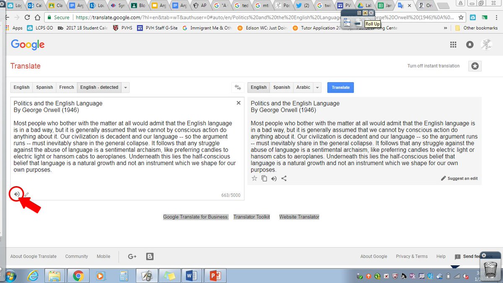Select French as the source language

67,87
